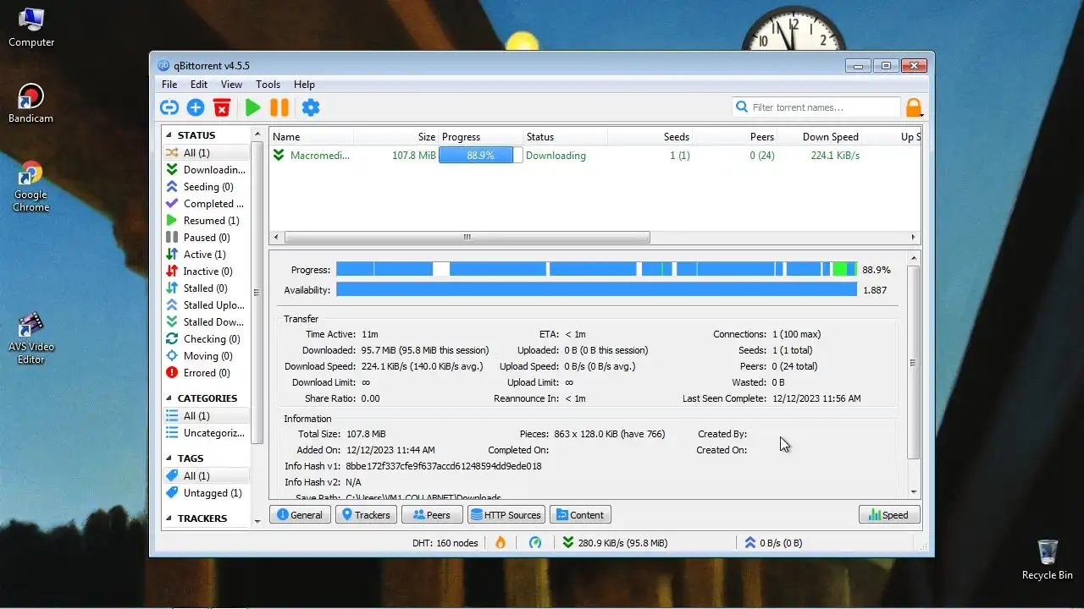Click the Availability bar
Viewport: 1084px width, 609px height.
596,289
